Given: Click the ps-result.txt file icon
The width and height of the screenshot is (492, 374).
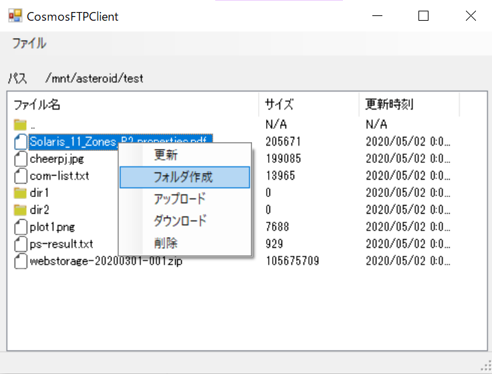Looking at the screenshot, I should coord(20,244).
